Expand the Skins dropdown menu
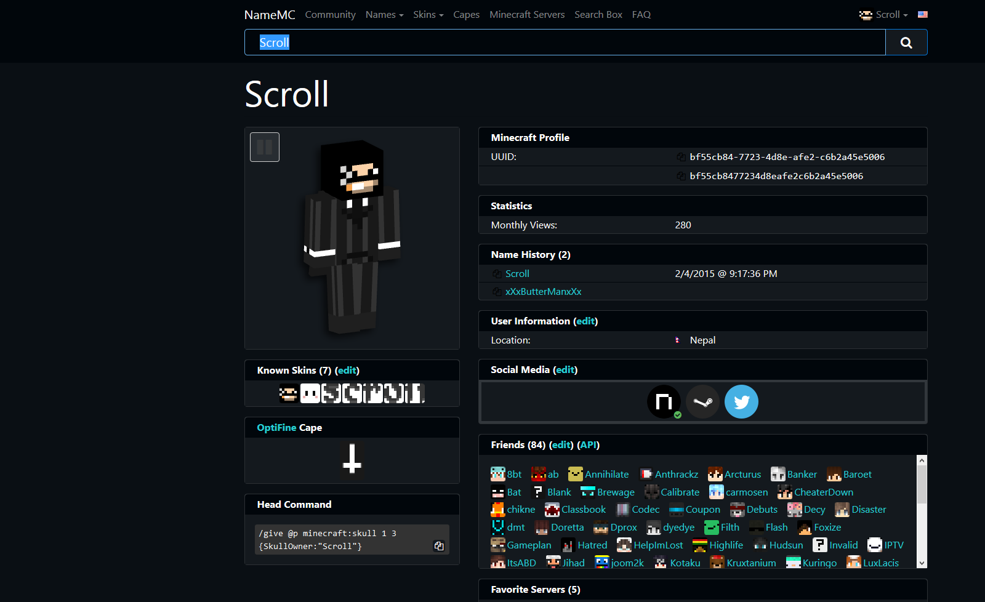This screenshot has width=985, height=602. pyautogui.click(x=428, y=15)
